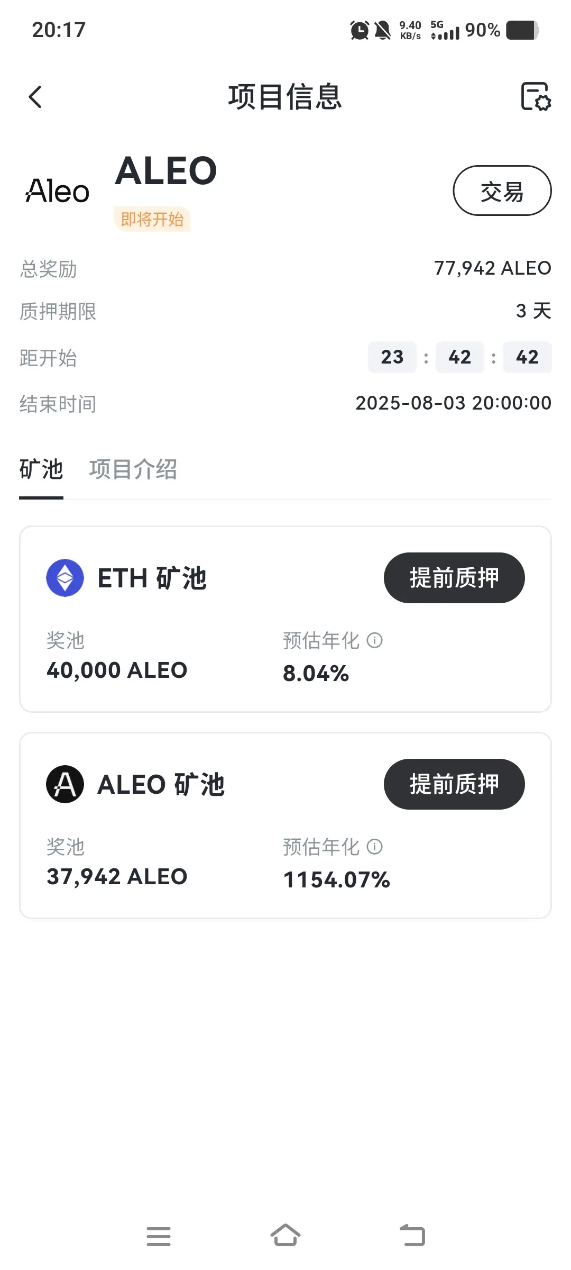
Task: Tap the ALEO pool black A icon
Action: 65,784
